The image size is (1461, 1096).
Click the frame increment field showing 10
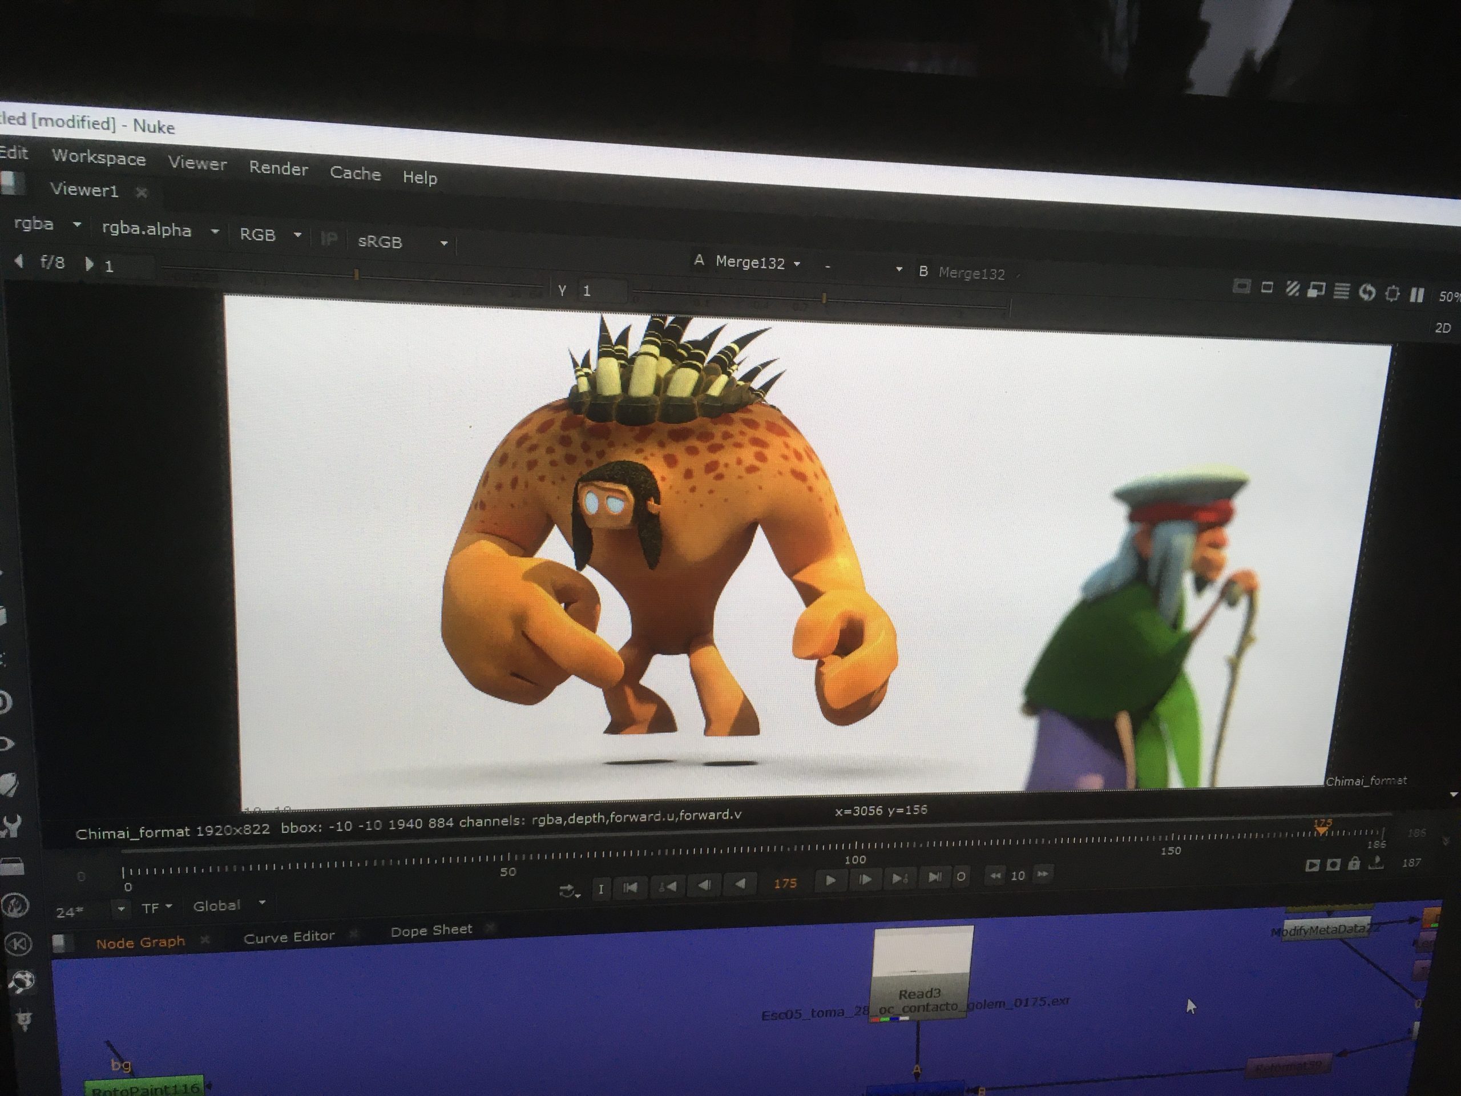click(1019, 875)
